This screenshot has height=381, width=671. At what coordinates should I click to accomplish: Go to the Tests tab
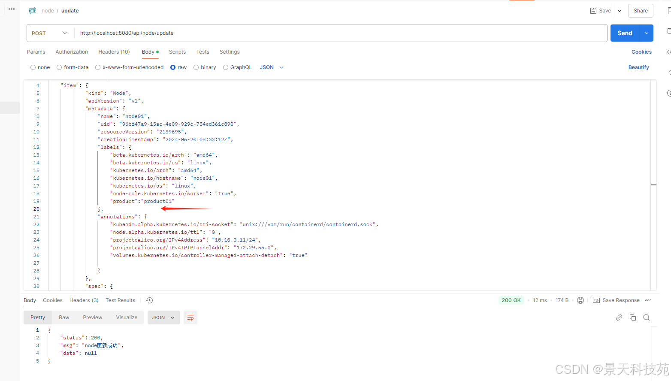tap(203, 52)
